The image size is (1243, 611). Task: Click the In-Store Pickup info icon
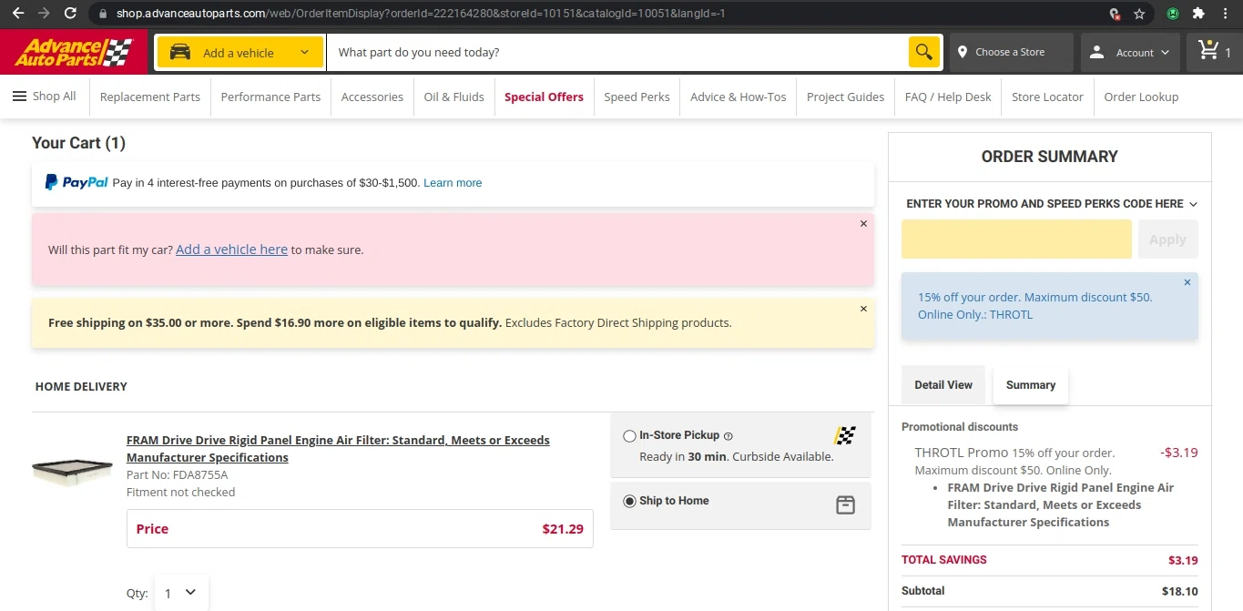tap(728, 436)
